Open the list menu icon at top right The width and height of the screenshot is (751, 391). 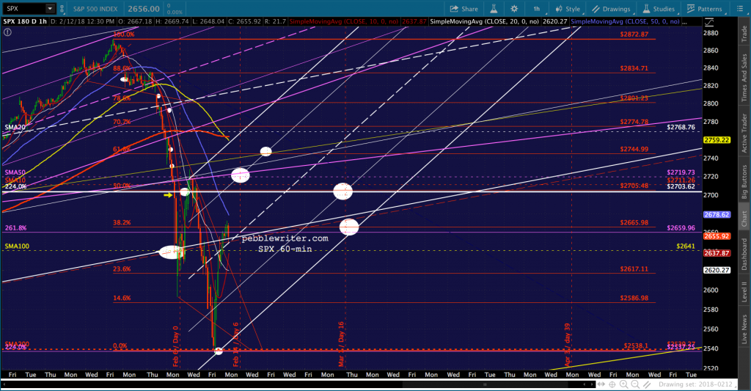[741, 9]
